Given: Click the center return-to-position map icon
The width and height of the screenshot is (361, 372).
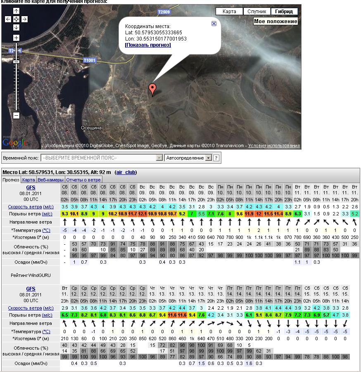Looking at the screenshot, I should click(16, 19).
